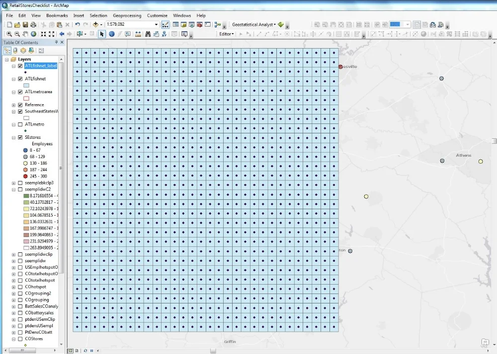The height and width of the screenshot is (354, 497).
Task: Toggle the SEstores layer checkbox
Action: [x=20, y=137]
